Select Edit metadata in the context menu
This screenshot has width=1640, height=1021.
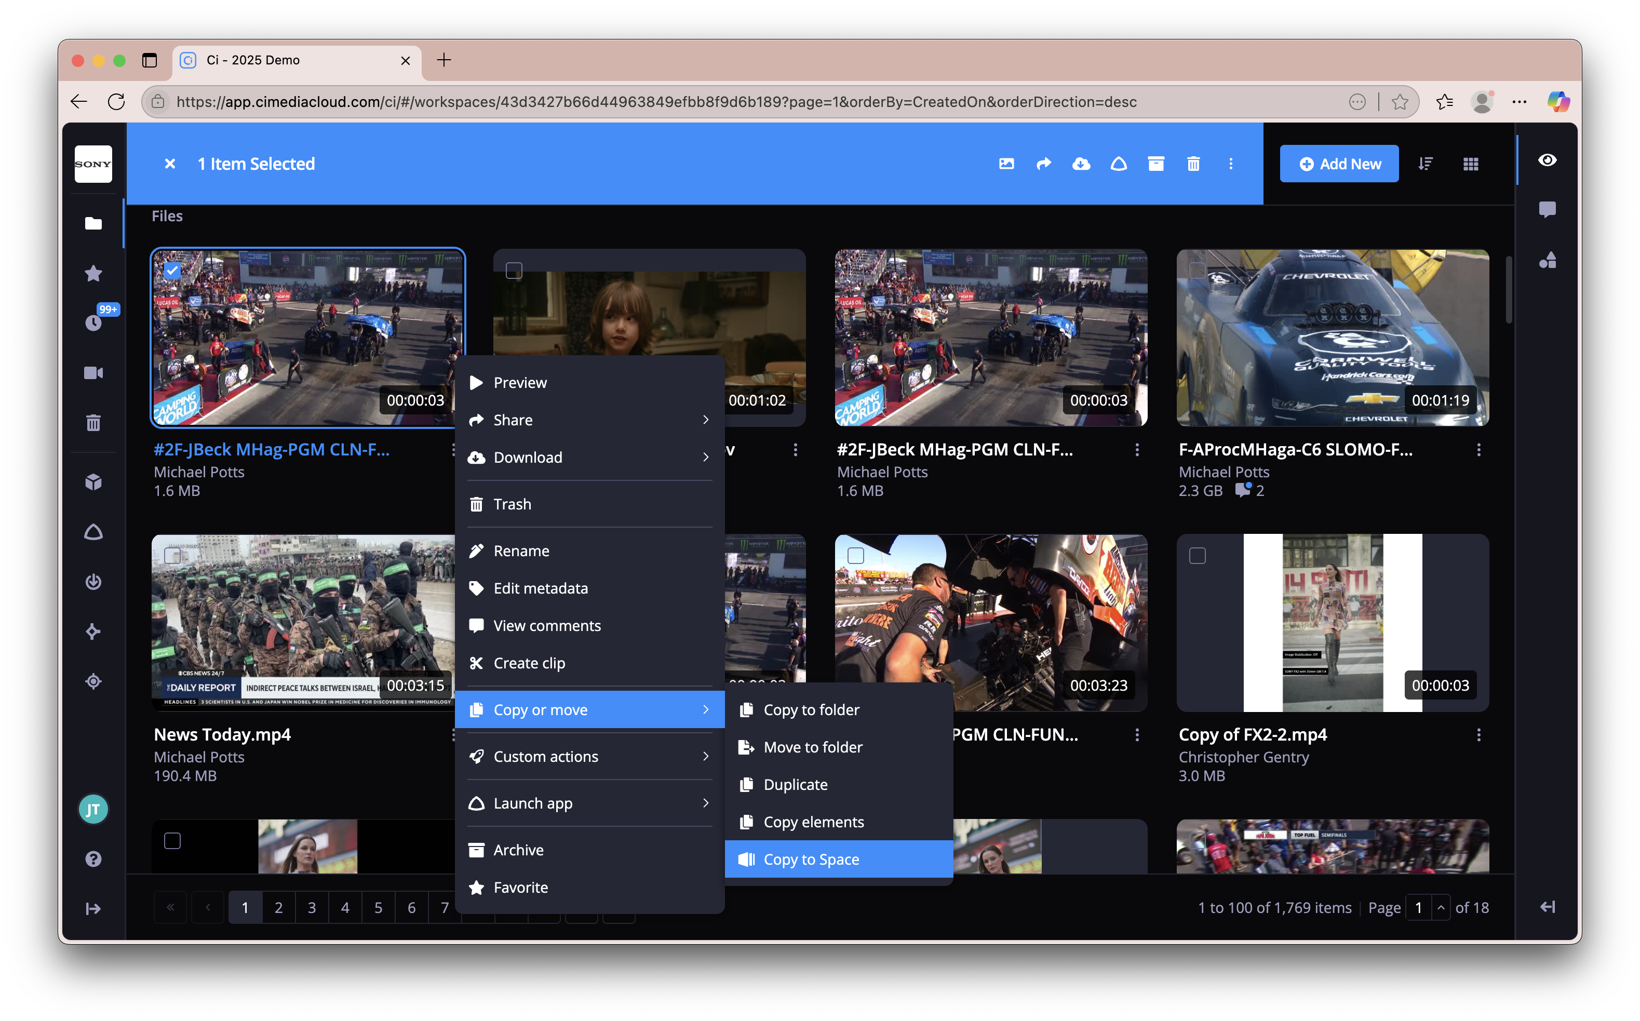(590, 588)
